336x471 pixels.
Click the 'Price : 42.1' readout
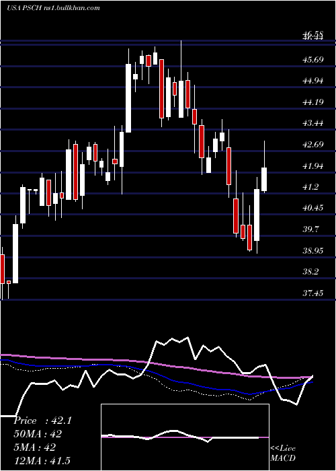coord(42,421)
